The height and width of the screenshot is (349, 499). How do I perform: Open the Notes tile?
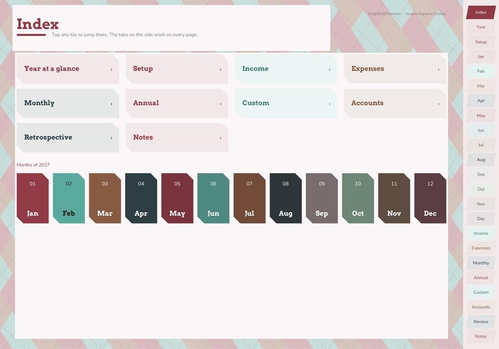click(x=177, y=138)
